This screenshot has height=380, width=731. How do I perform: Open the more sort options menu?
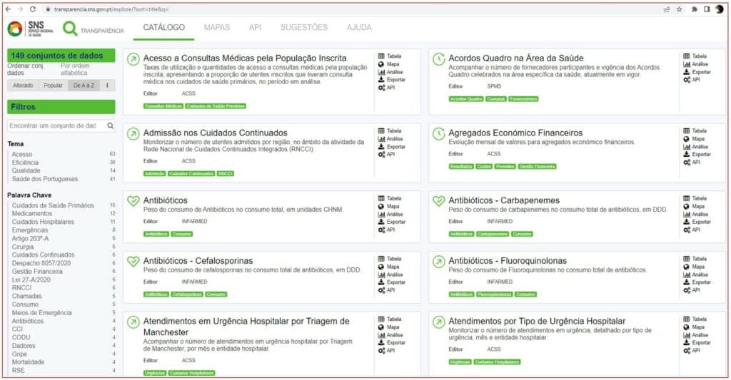coord(108,86)
